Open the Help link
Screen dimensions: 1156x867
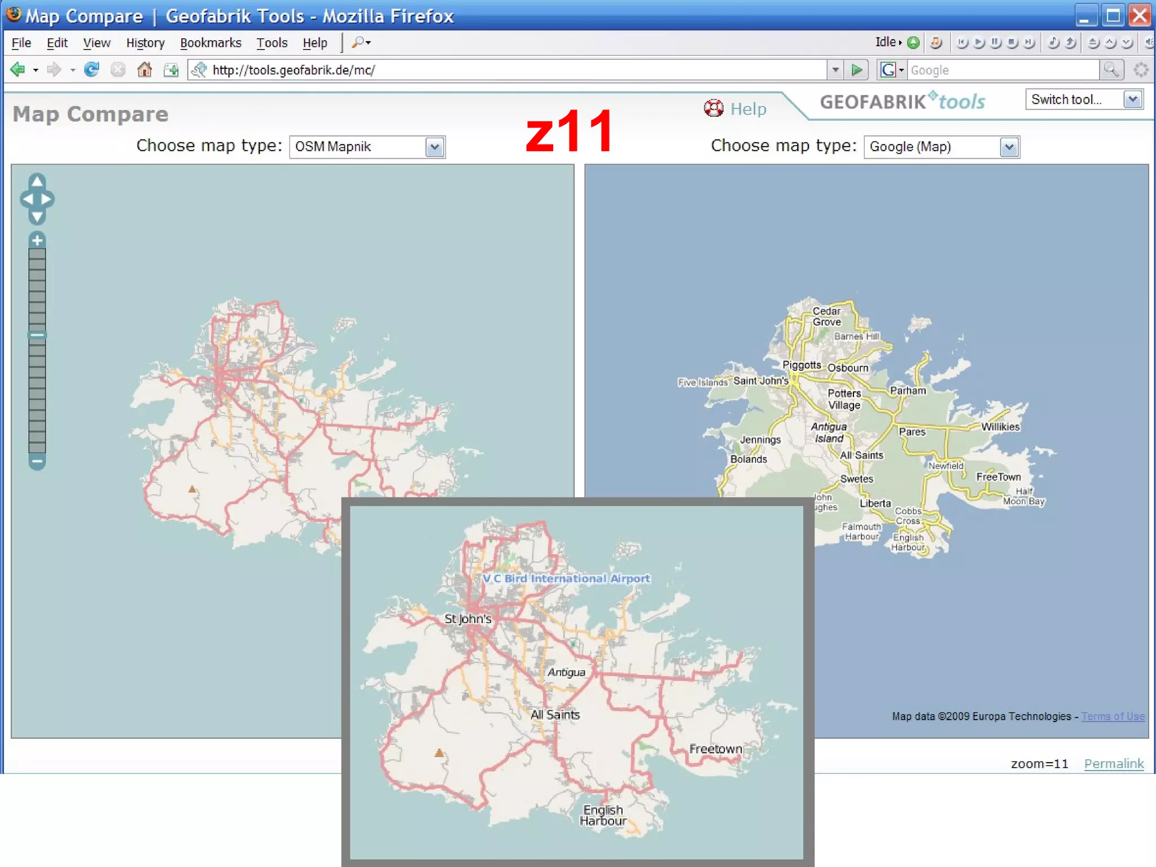747,109
